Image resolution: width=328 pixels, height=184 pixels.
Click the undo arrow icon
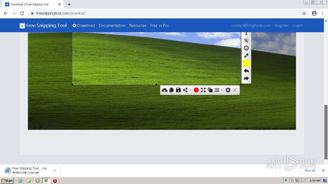[x=246, y=71]
